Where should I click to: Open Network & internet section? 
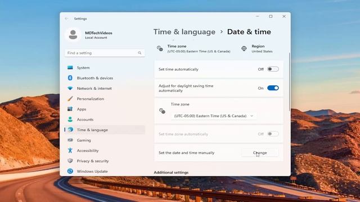point(105,88)
